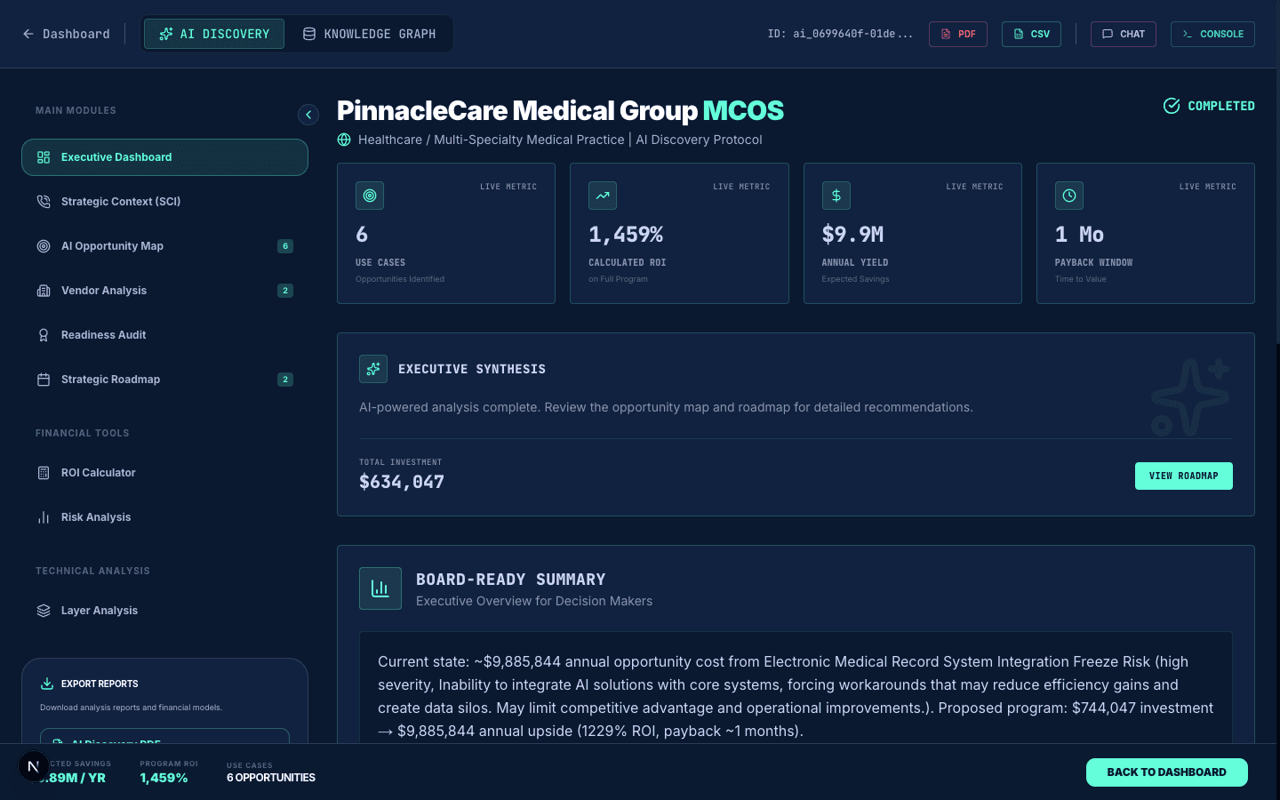Click the Next.js N badge icon
This screenshot has width=1280, height=800.
(33, 766)
